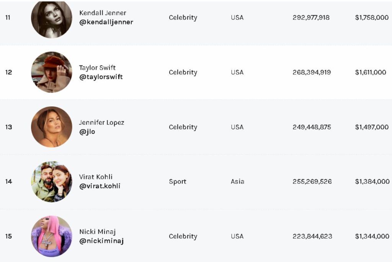The height and width of the screenshot is (262, 392).
Task: Click the Asia region for Virat Kohli
Action: coord(237,182)
